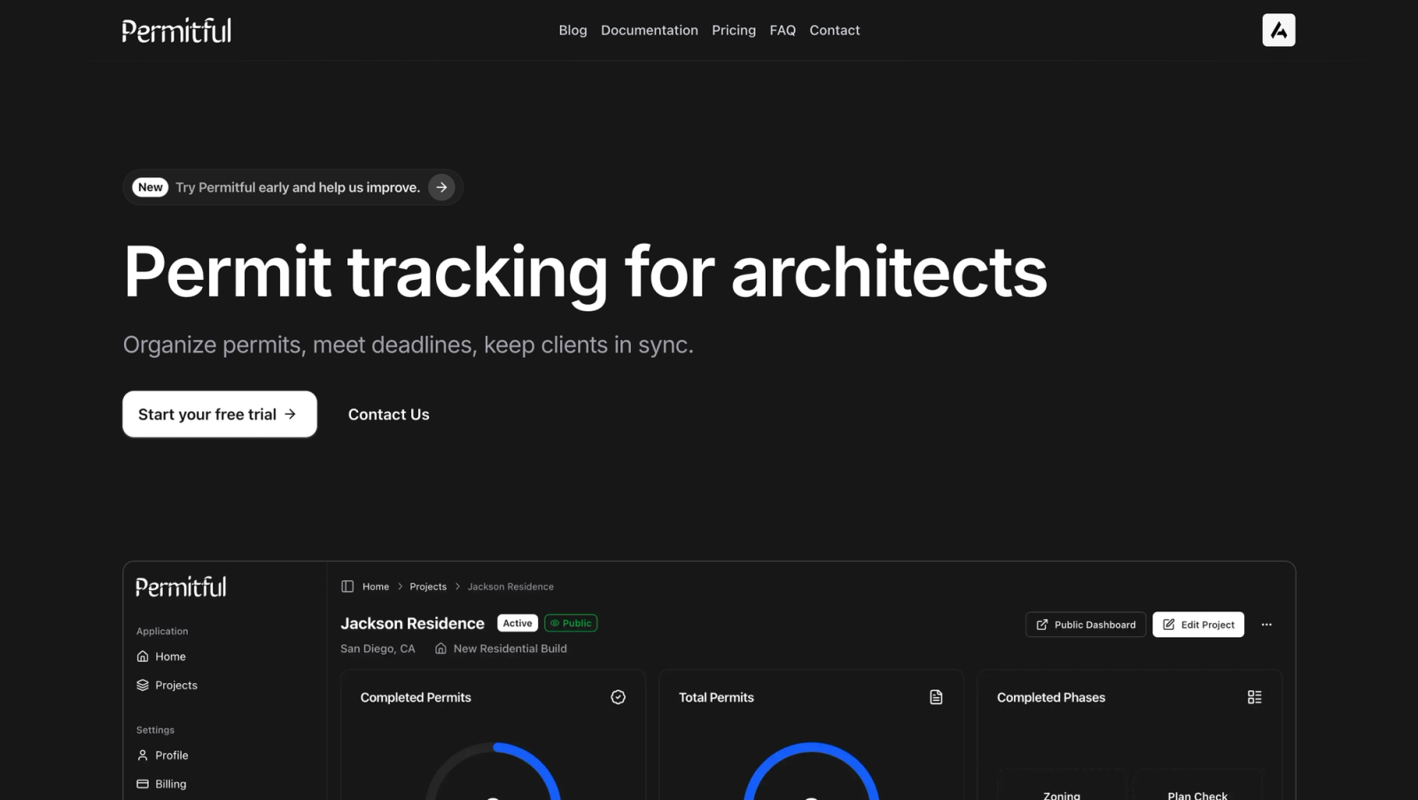Click Projects in the breadcrumb
Image resolution: width=1418 pixels, height=800 pixels.
428,586
